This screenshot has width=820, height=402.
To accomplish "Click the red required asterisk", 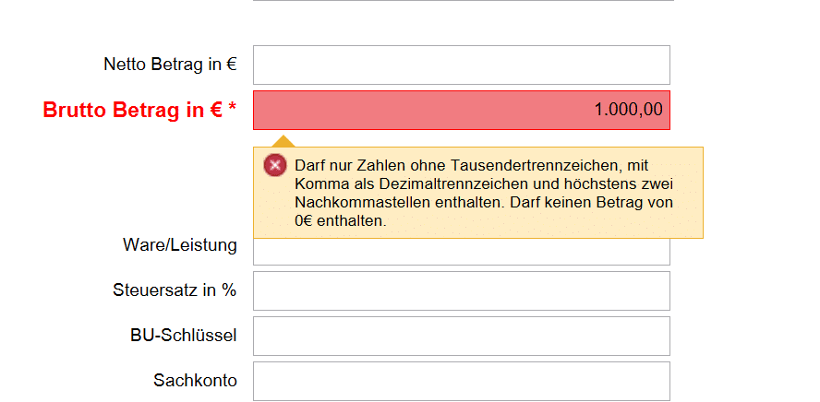I will pos(233,111).
